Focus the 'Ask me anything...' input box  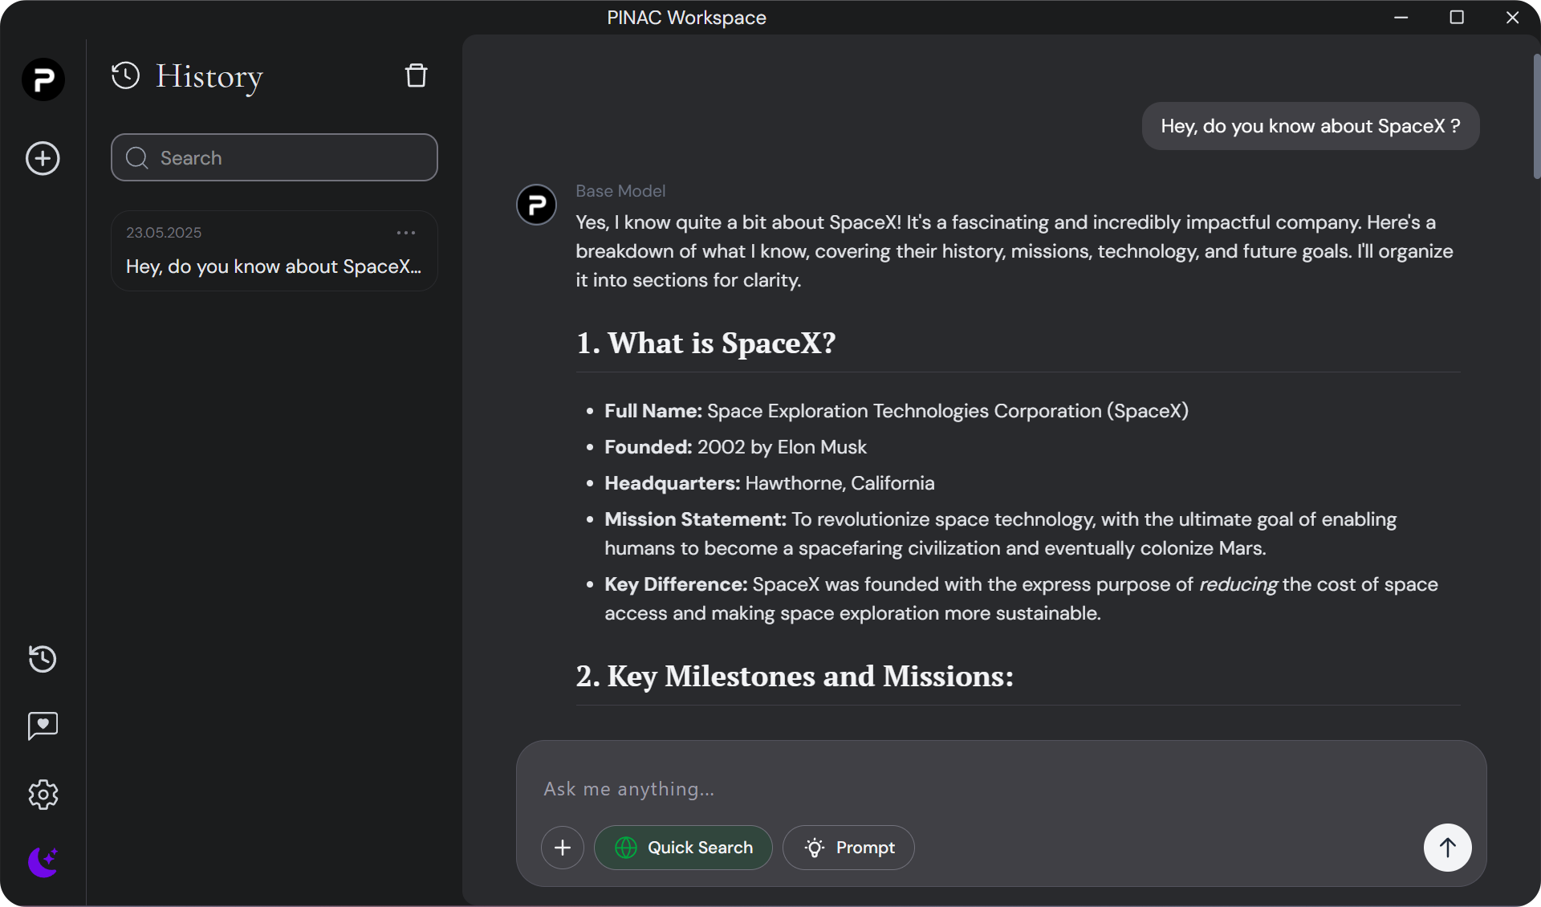pyautogui.click(x=963, y=789)
